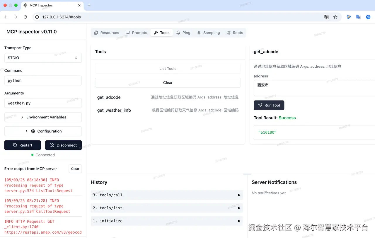Click the HTTP Request GET log entry
The image size is (375, 238).
43,227
